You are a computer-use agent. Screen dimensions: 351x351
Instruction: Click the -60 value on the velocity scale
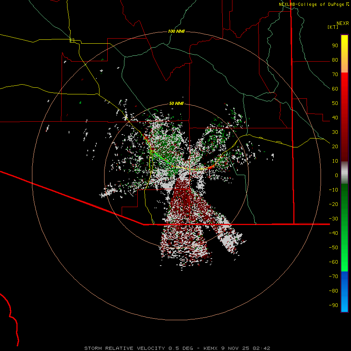pyautogui.click(x=333, y=262)
